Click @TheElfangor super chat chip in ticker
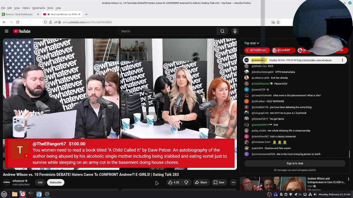353x198 pixels. pyautogui.click(x=257, y=50)
